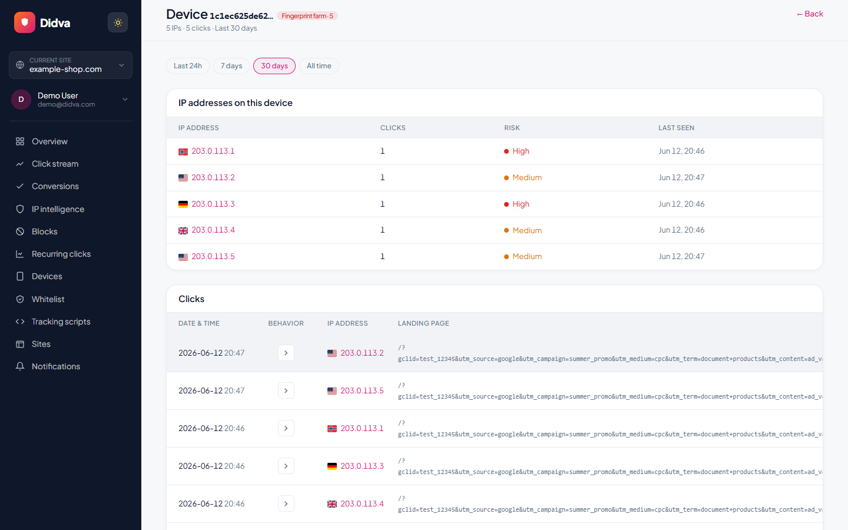848x530 pixels.
Task: Select the All time range
Action: point(319,66)
